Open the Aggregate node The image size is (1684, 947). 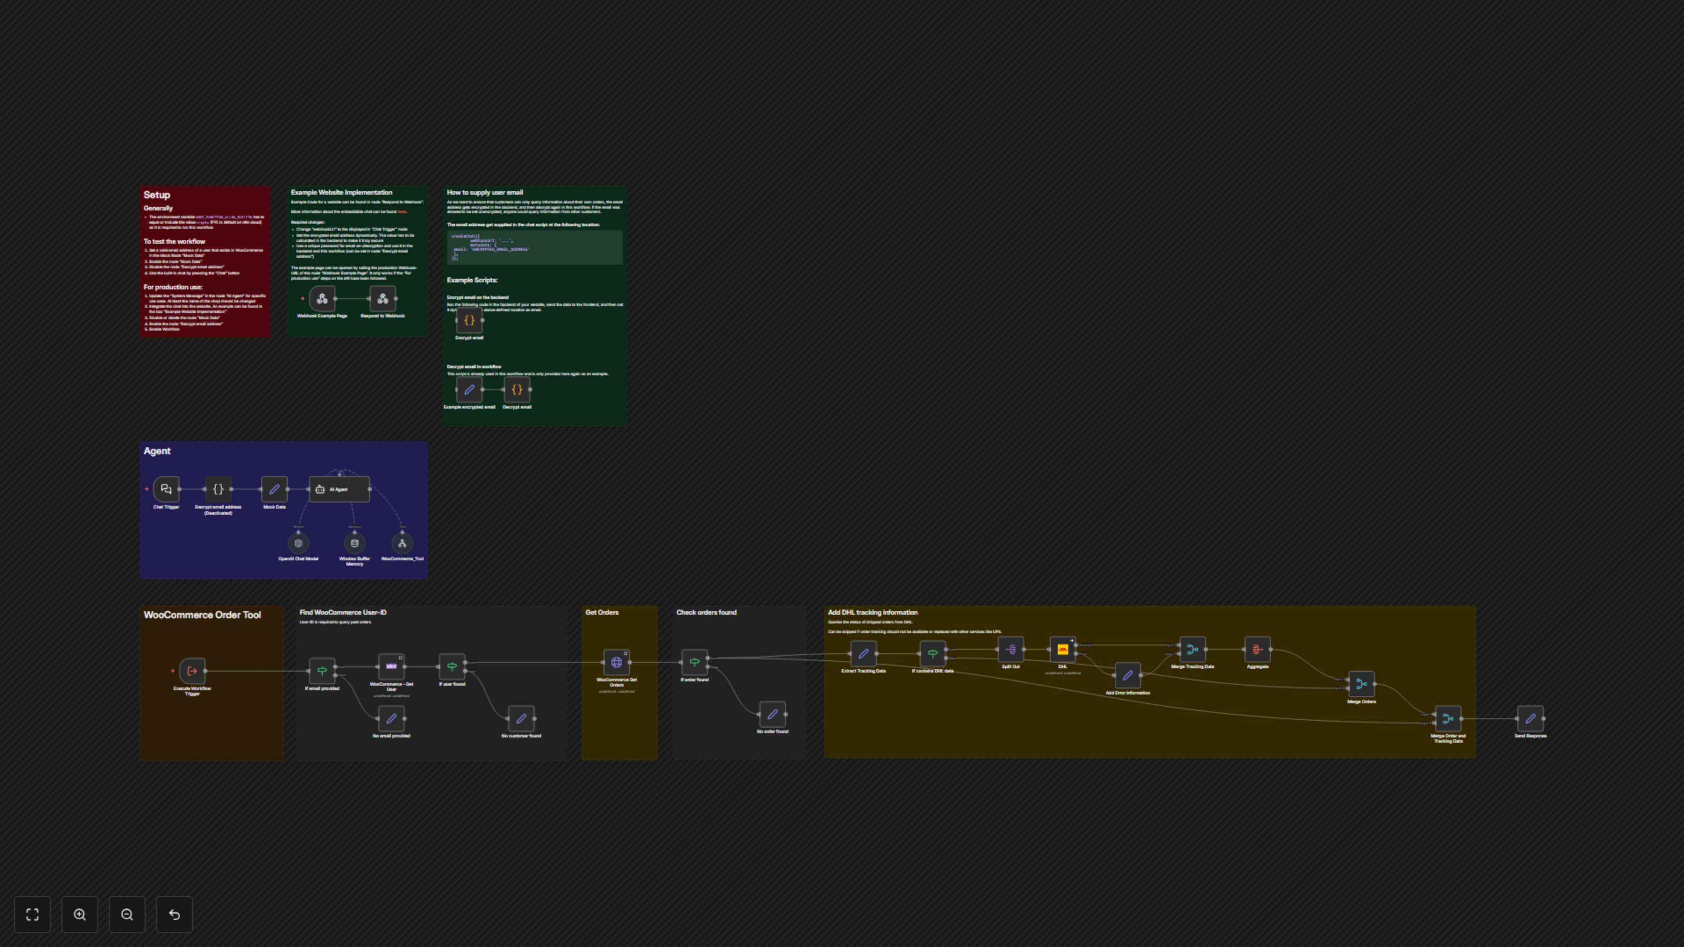[1257, 649]
